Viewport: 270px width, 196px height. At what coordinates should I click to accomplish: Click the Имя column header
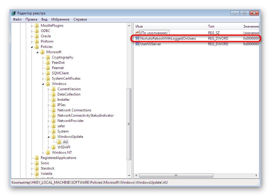(x=170, y=26)
